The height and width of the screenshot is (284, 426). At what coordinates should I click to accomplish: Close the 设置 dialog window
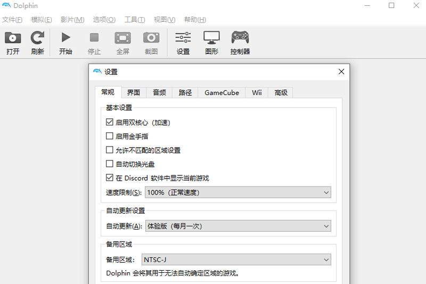(341, 72)
